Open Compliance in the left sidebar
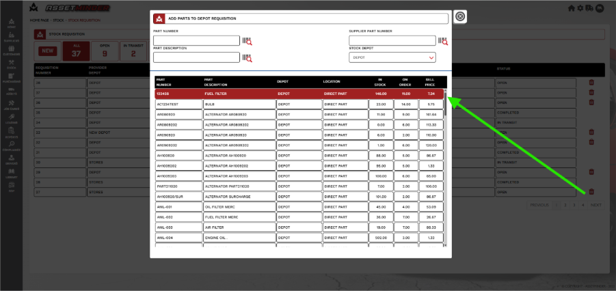The image size is (616, 291). [12, 146]
